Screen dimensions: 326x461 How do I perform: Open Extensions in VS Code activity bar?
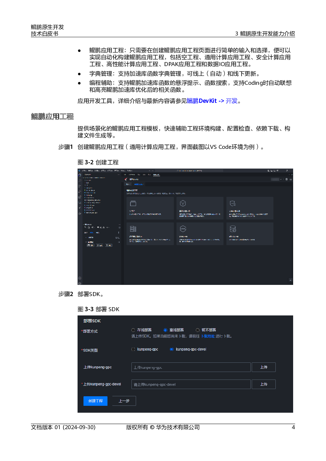[80, 197]
